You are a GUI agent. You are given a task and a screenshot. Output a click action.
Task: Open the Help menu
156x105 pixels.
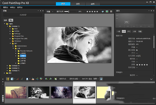point(20,7)
